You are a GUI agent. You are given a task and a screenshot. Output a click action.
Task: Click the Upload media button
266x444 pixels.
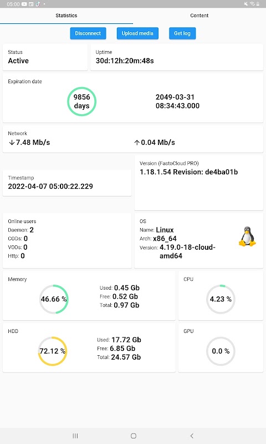137,33
